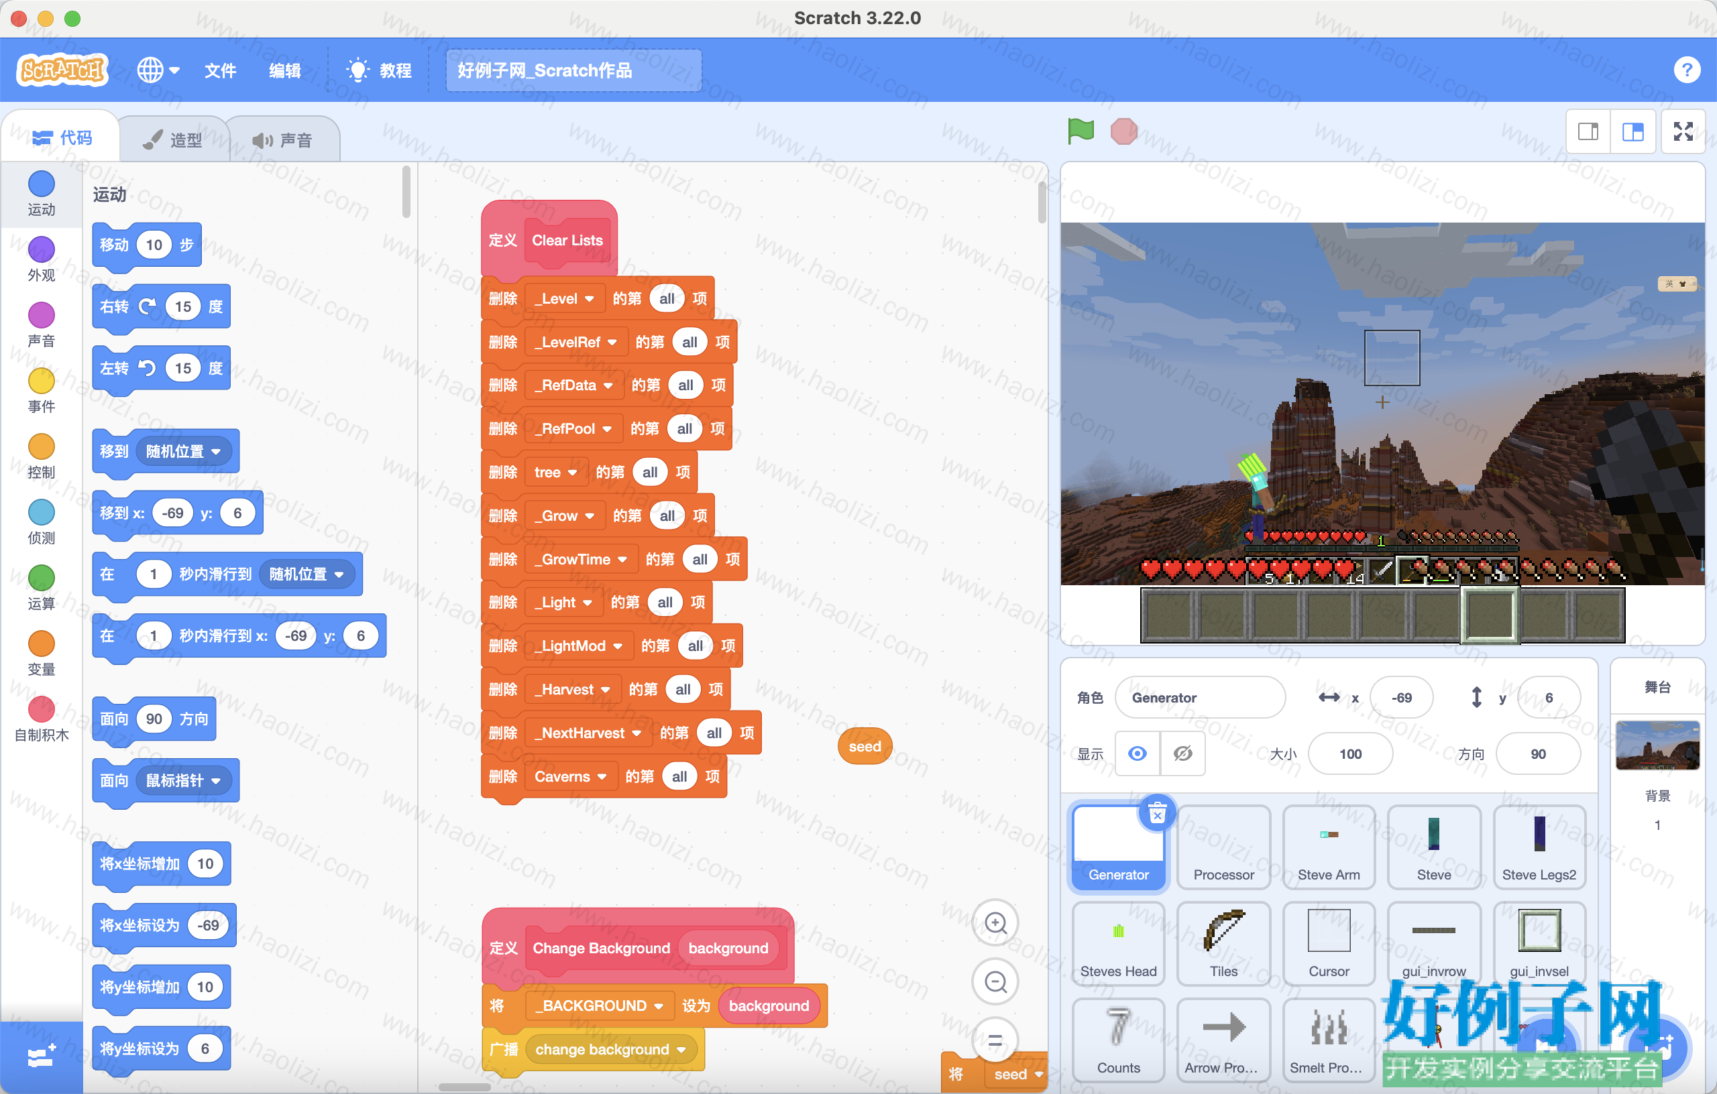Select the 自制积木 block category
Screen dimensions: 1717x1094
(x=42, y=719)
